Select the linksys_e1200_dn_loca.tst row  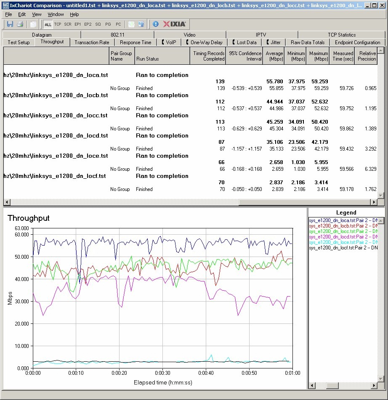(190, 75)
